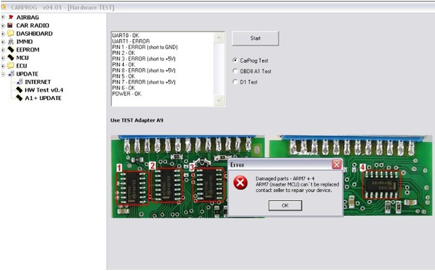Click the HW Test v0.4 chip icon
Screen dimensions: 435x271
pos(19,90)
